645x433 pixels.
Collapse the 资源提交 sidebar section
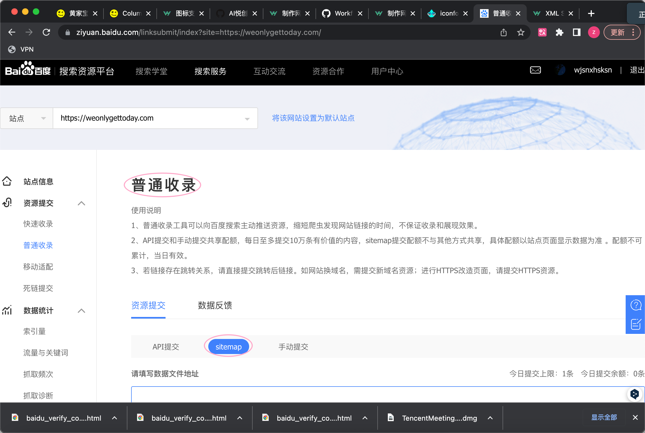pyautogui.click(x=81, y=203)
